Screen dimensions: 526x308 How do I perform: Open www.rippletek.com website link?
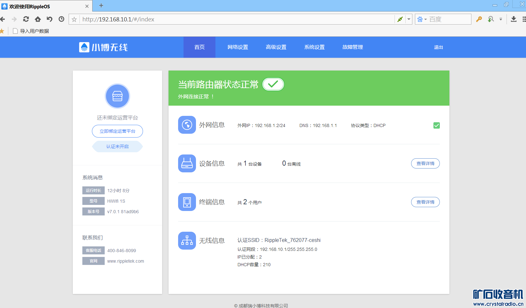125,261
